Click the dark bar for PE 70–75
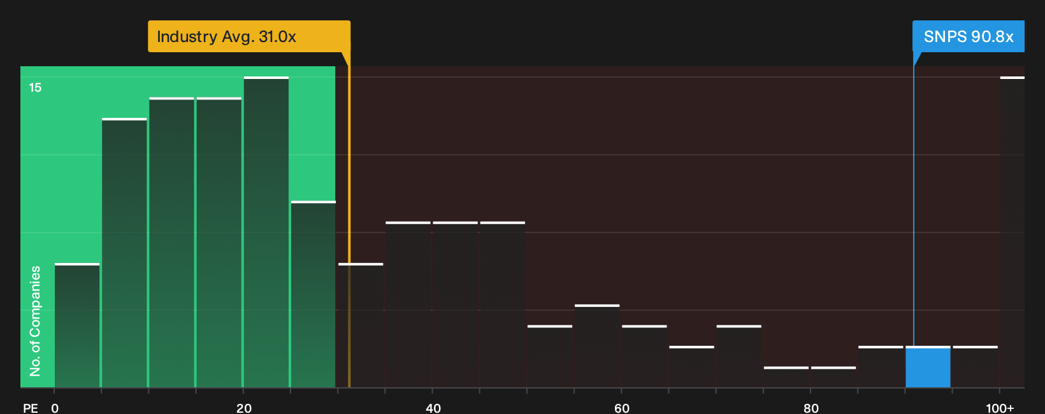Image resolution: width=1045 pixels, height=414 pixels. (739, 356)
